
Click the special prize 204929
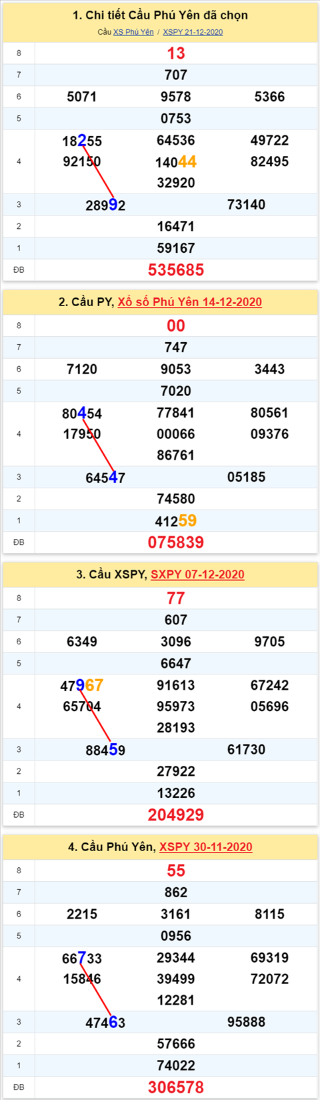(176, 814)
